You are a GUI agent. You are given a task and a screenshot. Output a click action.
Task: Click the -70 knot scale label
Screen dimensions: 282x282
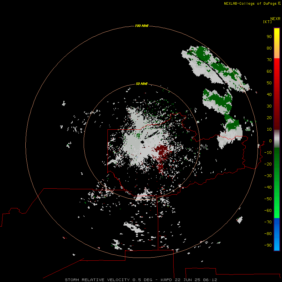pos(268,222)
